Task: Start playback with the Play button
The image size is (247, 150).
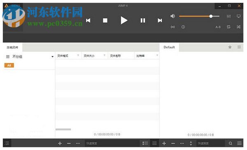Action: pyautogui.click(x=124, y=20)
